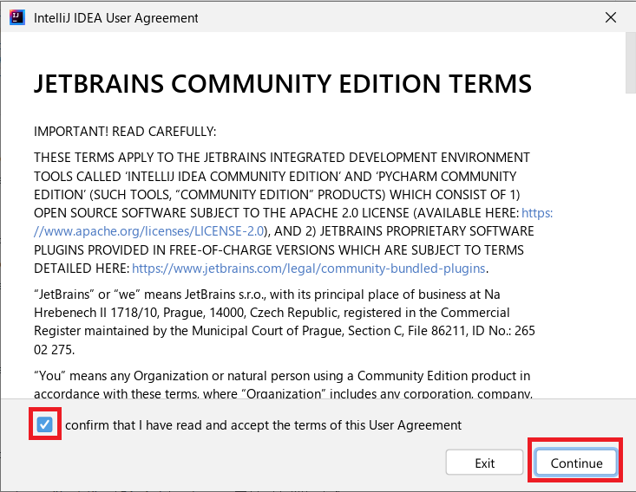
Task: Click the IntelliJ IDEA logo in title bar
Action: (x=17, y=17)
